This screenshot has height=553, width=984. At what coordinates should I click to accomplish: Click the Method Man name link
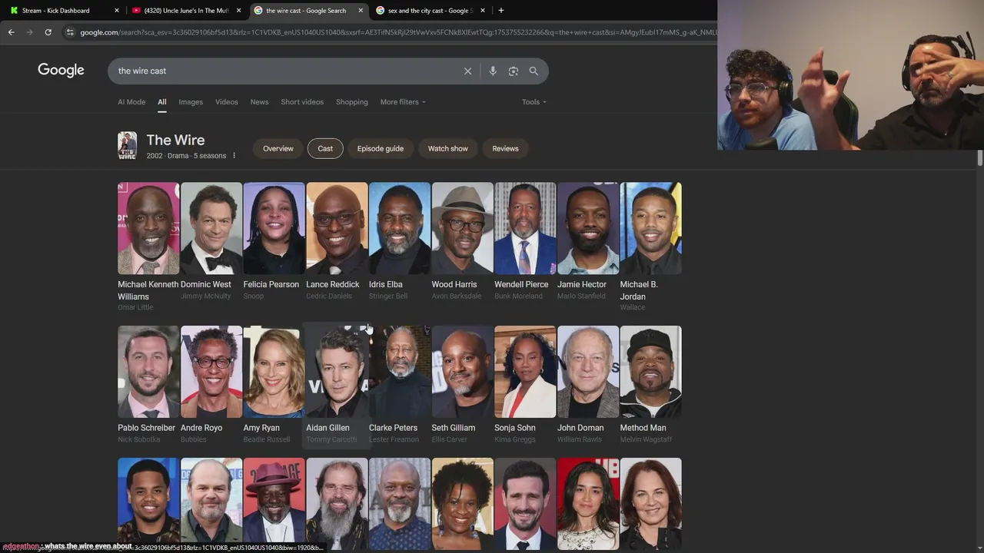pos(643,428)
